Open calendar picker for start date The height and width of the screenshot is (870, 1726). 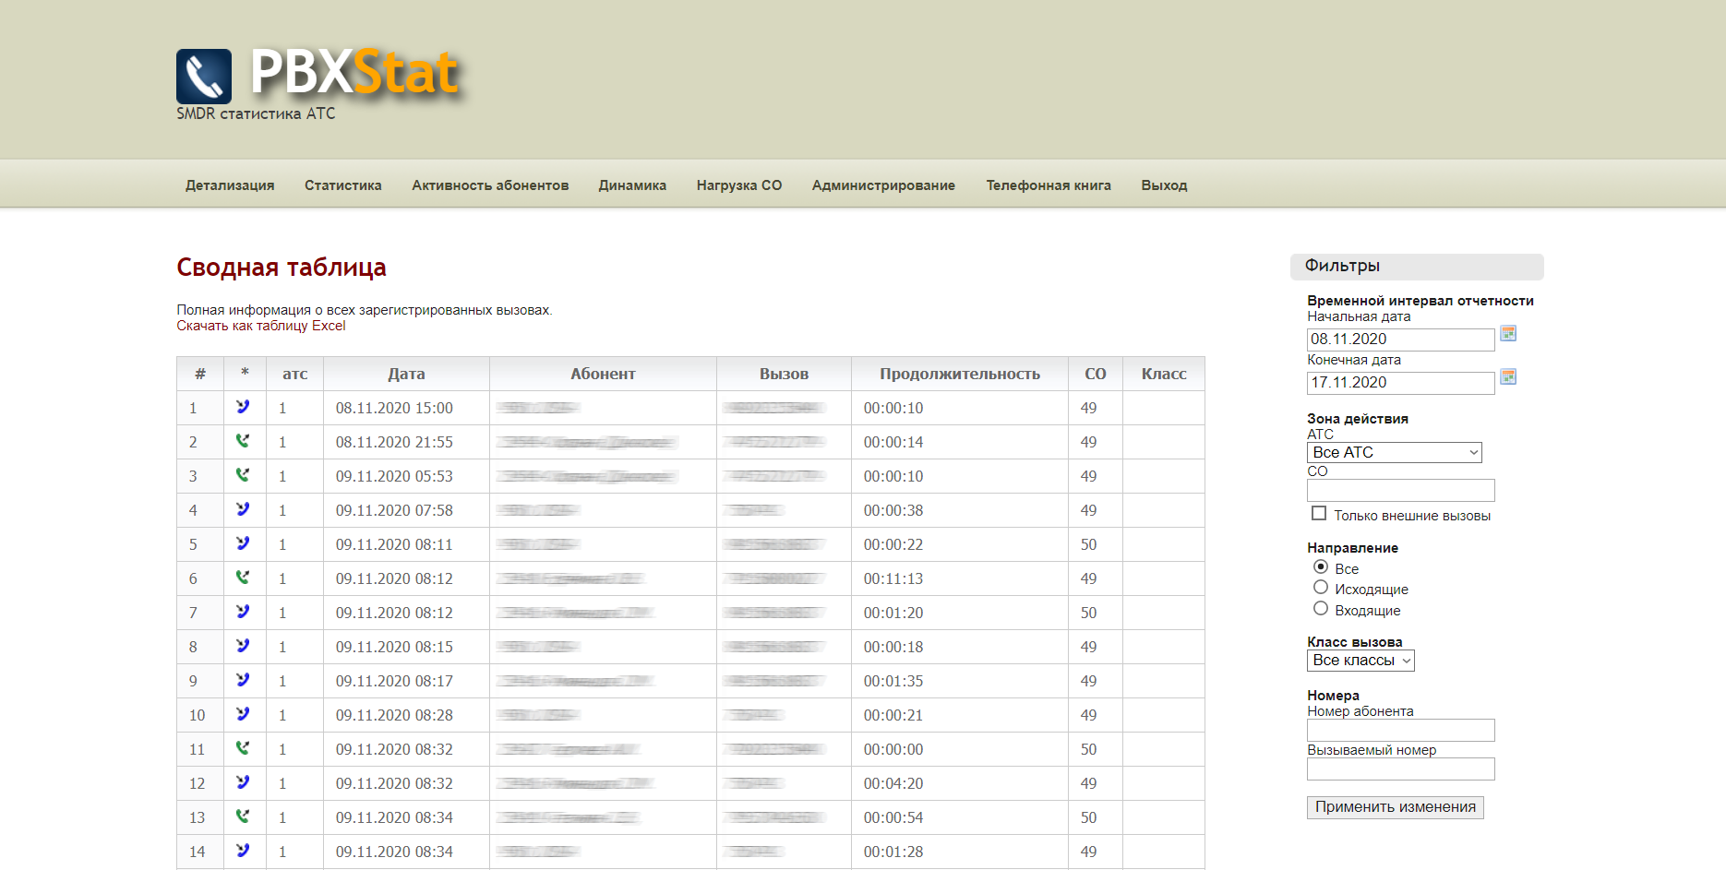(1508, 333)
